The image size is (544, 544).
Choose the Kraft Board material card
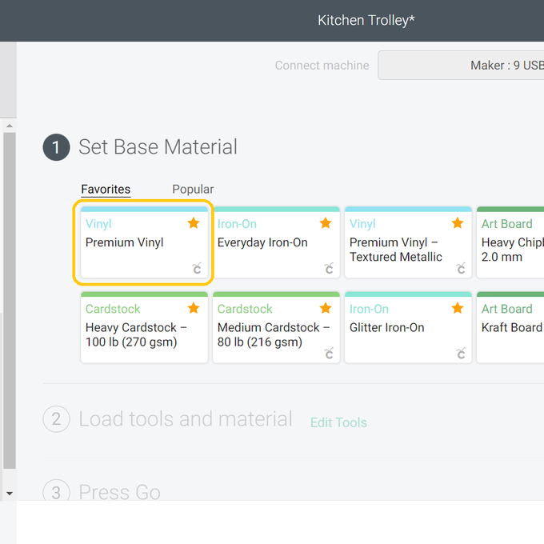512,328
